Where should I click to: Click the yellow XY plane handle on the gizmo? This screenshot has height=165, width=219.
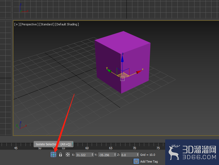(x=123, y=75)
